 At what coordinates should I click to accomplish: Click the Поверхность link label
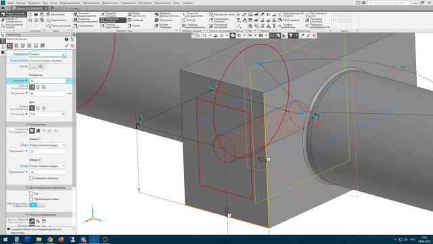pyautogui.click(x=21, y=54)
